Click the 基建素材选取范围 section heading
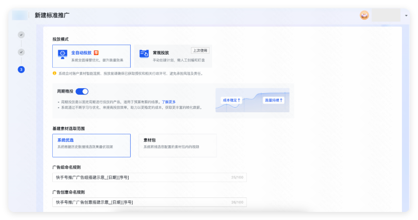 (x=68, y=128)
